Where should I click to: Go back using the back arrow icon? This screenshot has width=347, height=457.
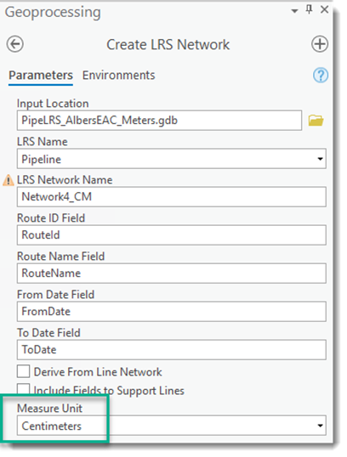[x=15, y=44]
